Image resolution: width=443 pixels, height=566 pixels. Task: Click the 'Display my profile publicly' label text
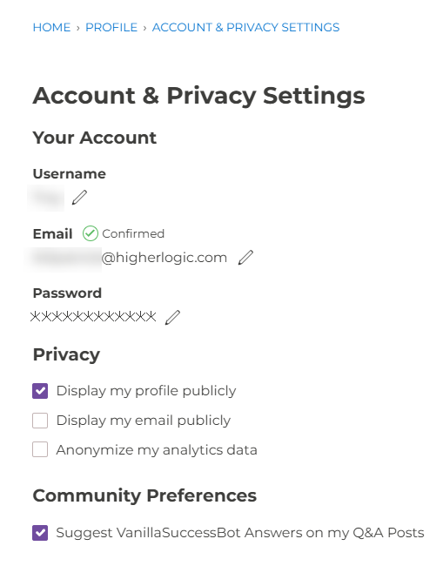146,391
